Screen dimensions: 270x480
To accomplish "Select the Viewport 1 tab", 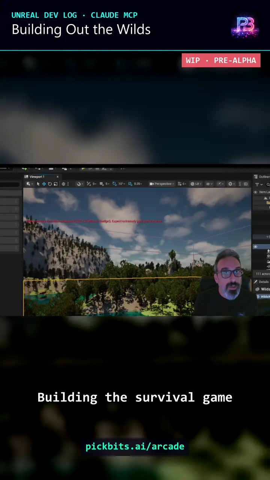I will [37, 177].
